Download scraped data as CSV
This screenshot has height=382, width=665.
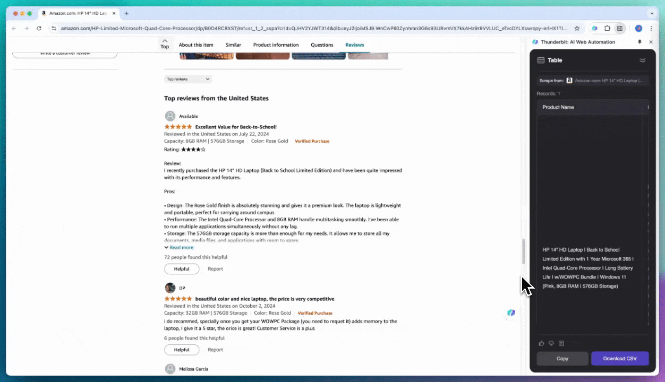pyautogui.click(x=620, y=359)
